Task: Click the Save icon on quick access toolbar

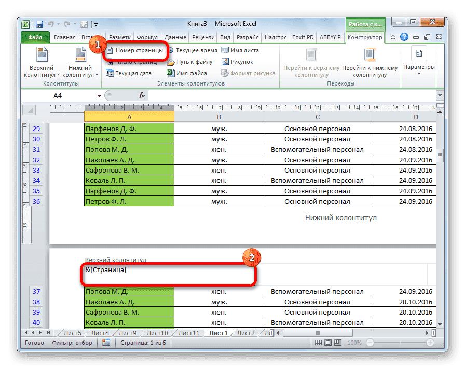Action: [x=39, y=24]
